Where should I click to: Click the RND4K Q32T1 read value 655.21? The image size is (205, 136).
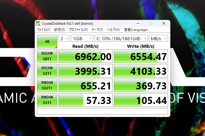coord(86,85)
